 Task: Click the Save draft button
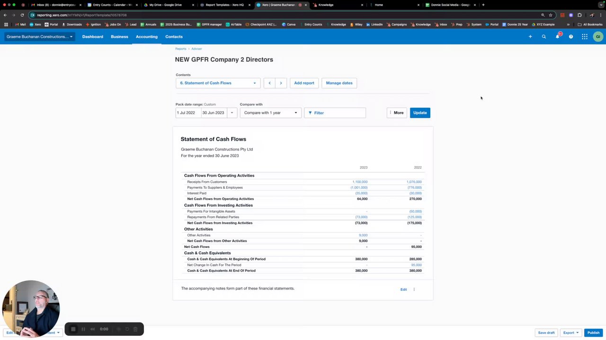546,333
